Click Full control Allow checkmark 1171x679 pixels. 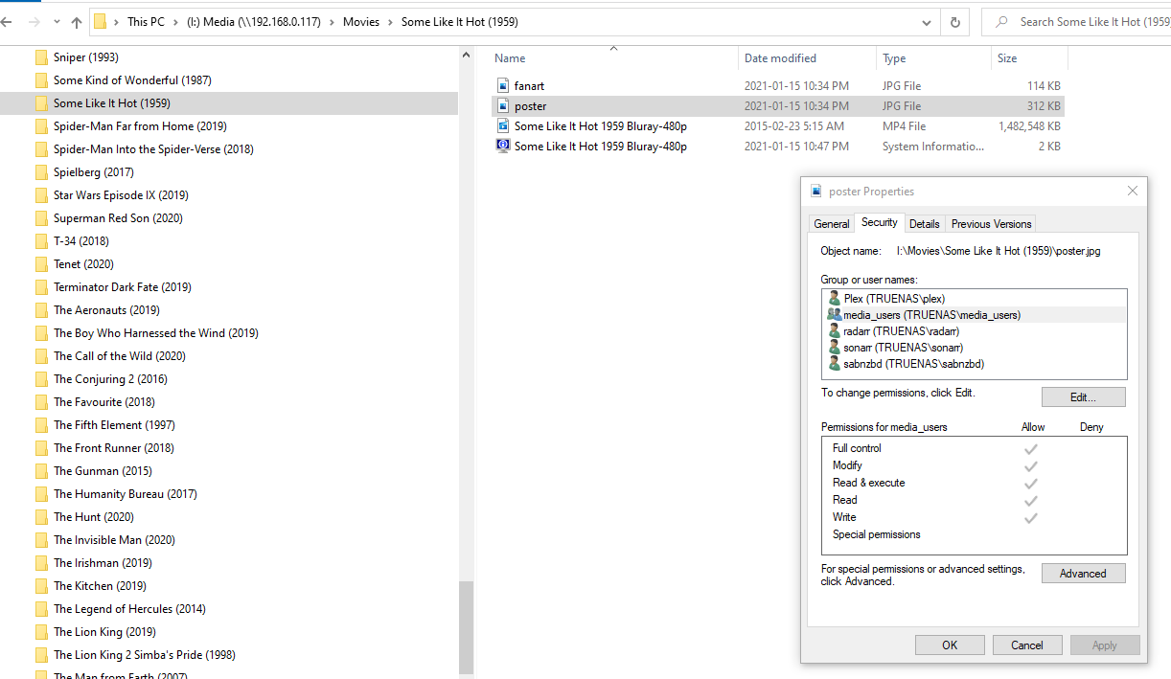click(x=1031, y=448)
